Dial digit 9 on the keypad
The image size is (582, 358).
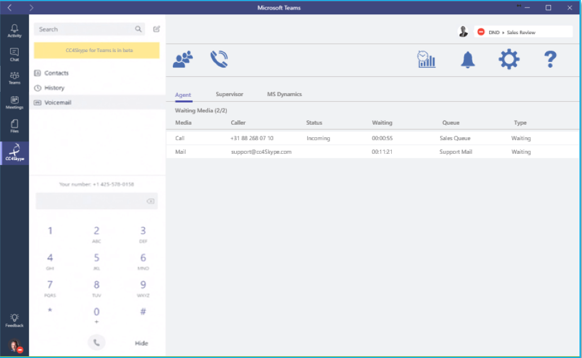click(x=143, y=288)
